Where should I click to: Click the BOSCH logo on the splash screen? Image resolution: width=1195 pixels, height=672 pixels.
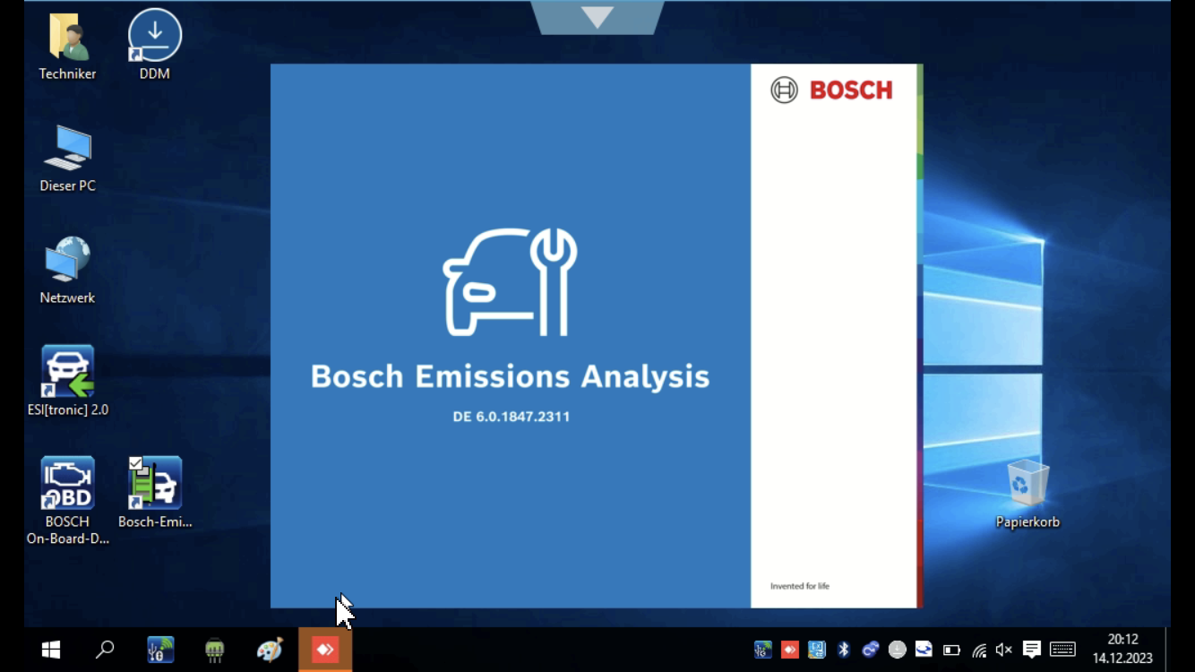[832, 90]
